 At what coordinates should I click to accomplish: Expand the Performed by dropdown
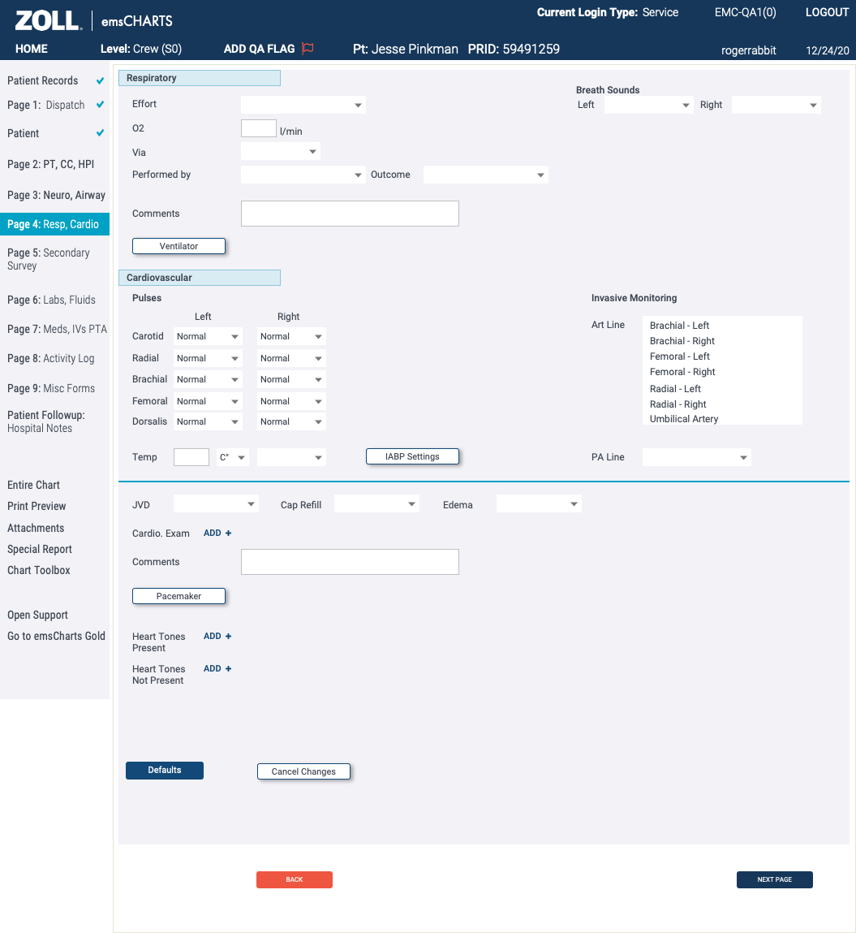point(303,175)
